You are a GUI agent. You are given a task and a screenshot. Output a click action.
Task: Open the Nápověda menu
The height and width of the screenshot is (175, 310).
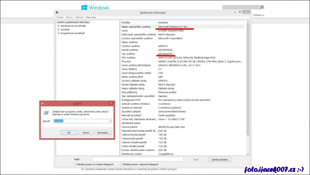coord(91,17)
